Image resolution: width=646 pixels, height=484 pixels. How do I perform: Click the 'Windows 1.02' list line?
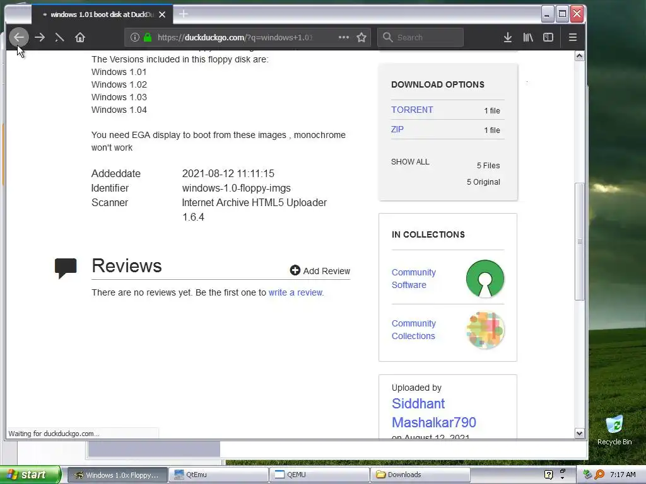pos(119,84)
